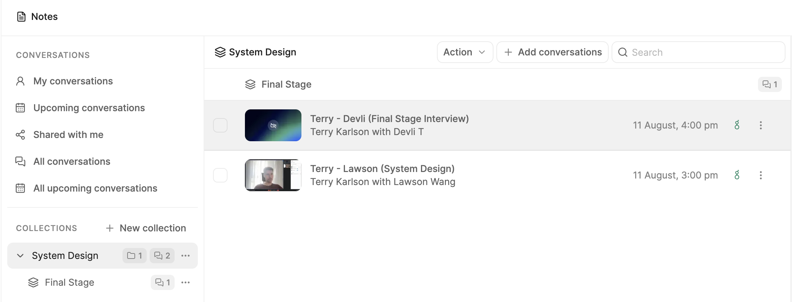Click the System Design header layers icon

point(220,52)
